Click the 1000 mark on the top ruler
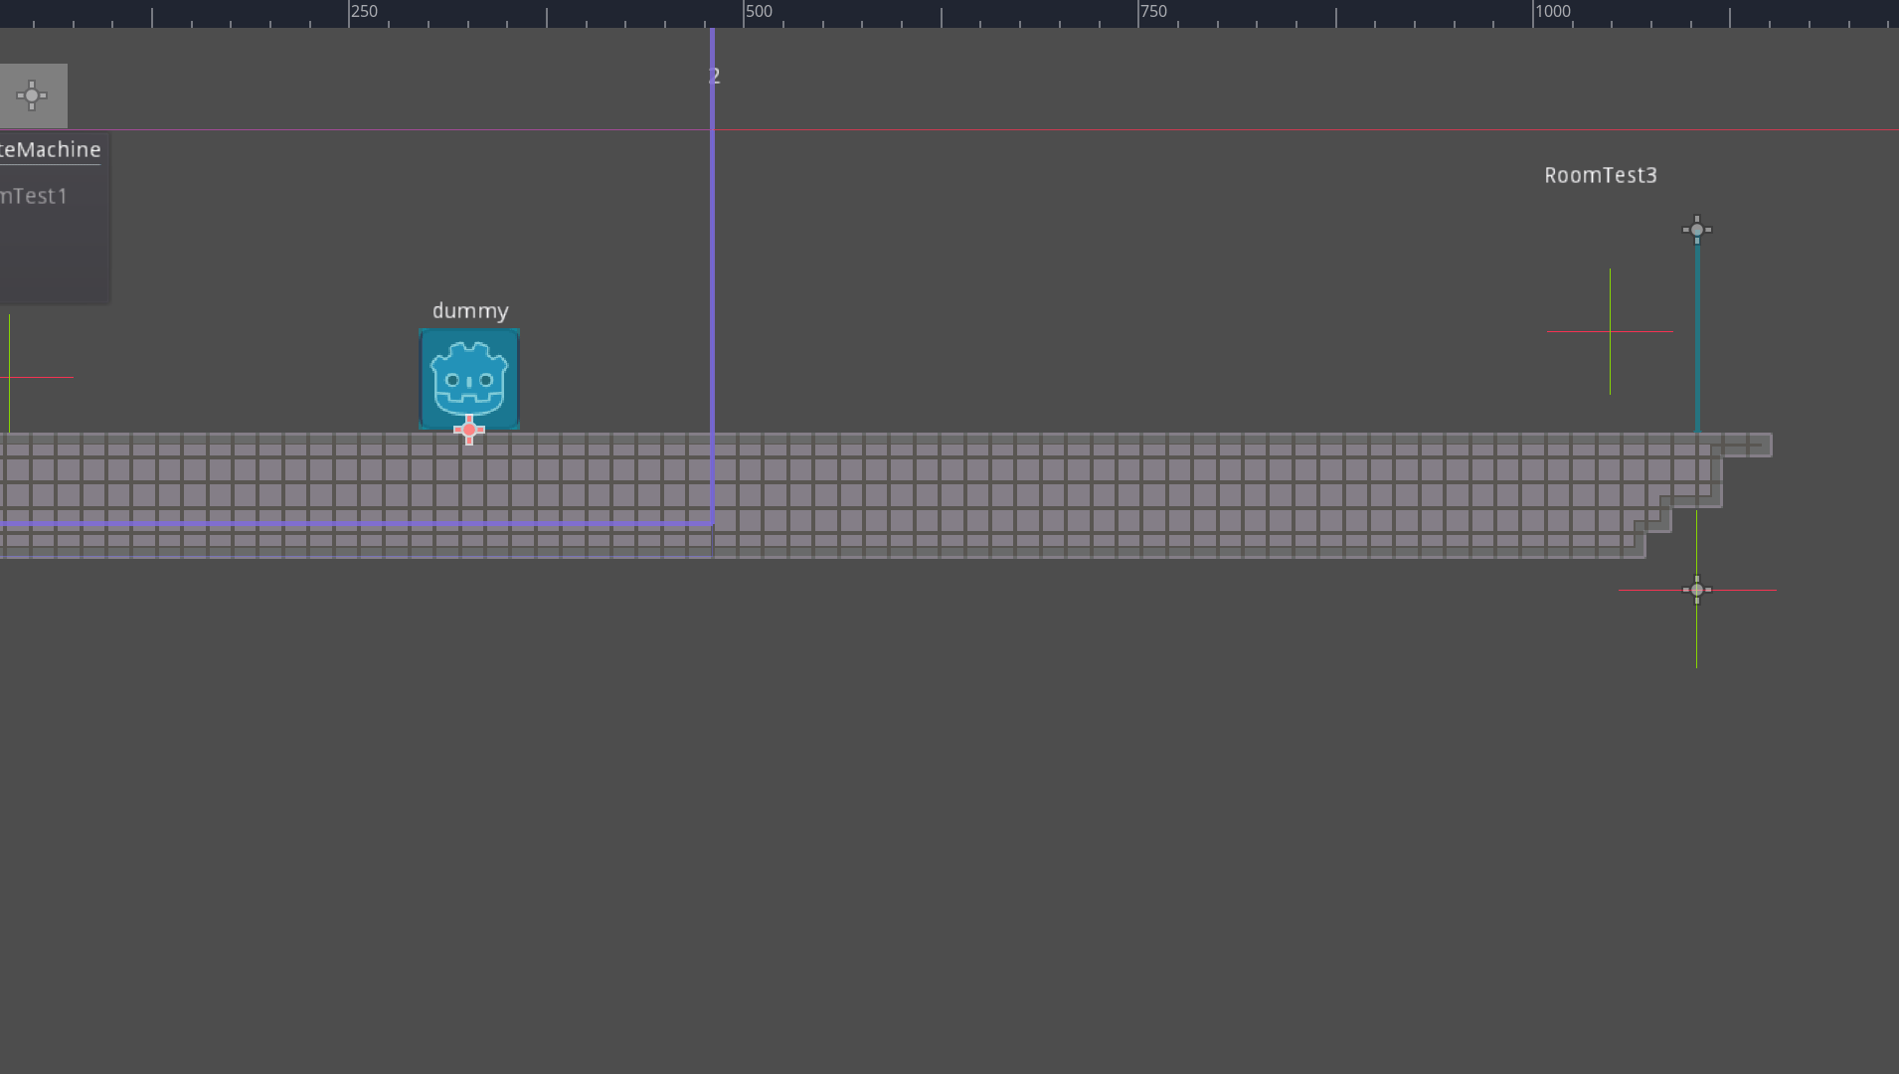1899x1074 pixels. (x=1553, y=11)
